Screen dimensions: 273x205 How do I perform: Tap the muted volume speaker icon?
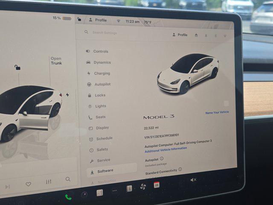pos(193,180)
